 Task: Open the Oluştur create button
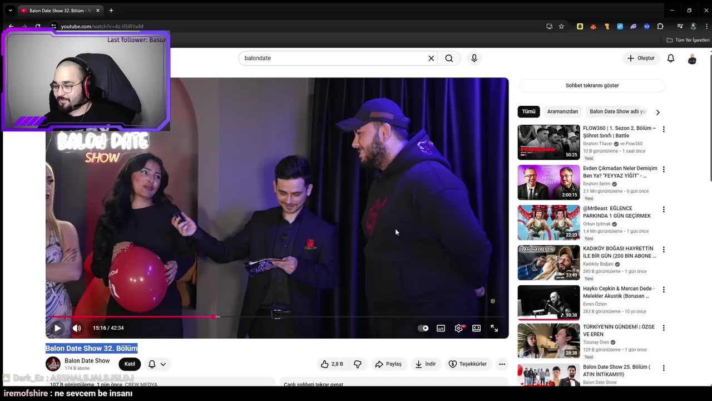coord(641,58)
